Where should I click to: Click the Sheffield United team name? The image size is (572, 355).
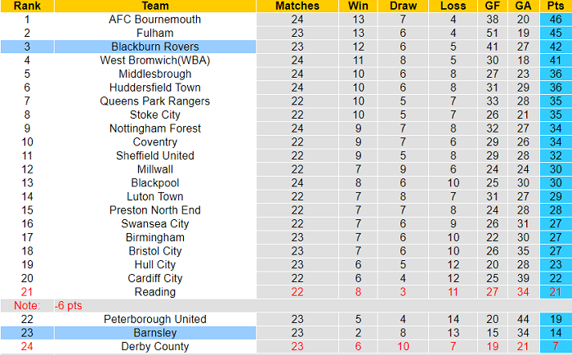pos(154,155)
